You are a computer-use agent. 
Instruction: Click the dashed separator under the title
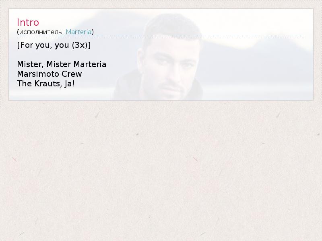[161, 36]
